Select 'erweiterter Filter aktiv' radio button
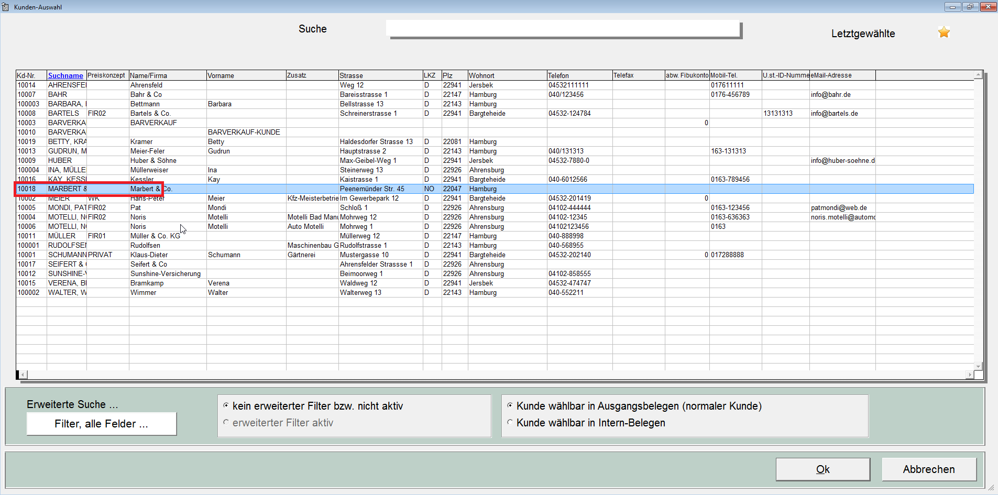The height and width of the screenshot is (495, 998). click(226, 422)
